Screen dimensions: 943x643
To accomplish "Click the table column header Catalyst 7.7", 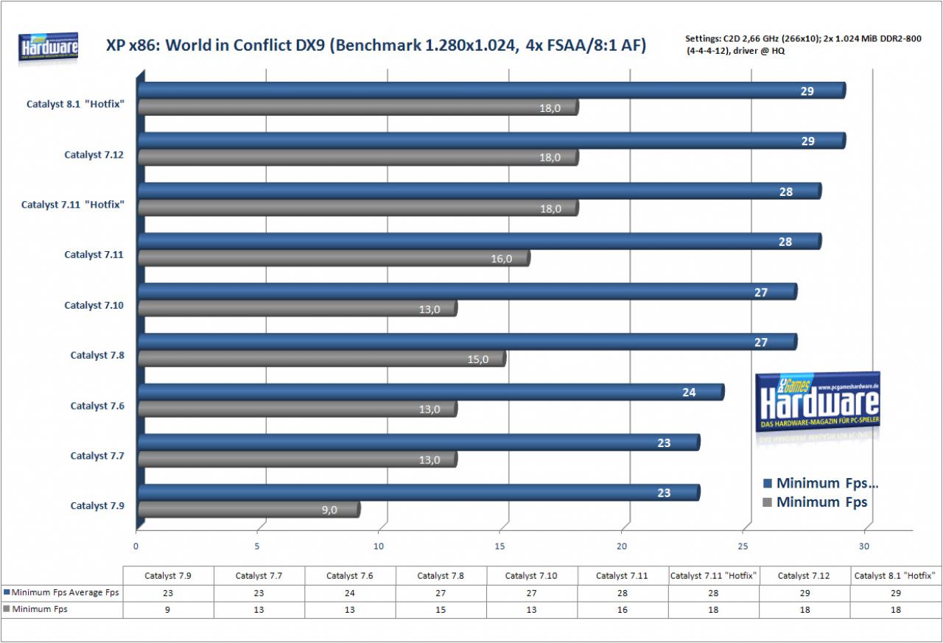I will click(259, 575).
